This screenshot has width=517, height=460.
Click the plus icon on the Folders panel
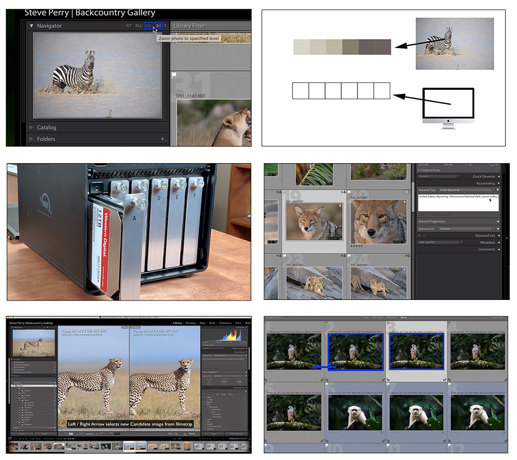(162, 139)
